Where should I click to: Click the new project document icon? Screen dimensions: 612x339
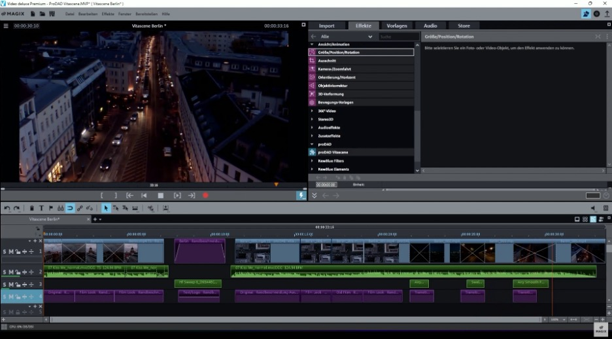(33, 14)
